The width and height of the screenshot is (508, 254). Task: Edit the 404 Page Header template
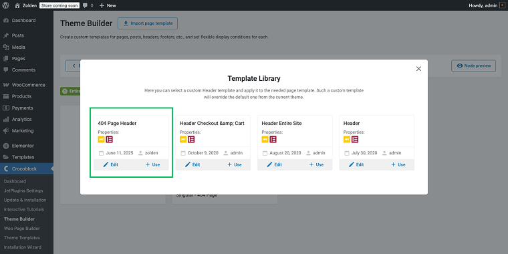(x=111, y=164)
